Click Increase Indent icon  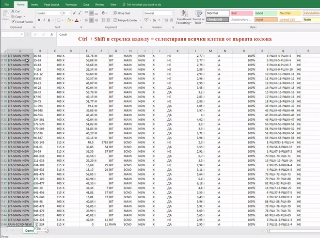[x=108, y=20]
